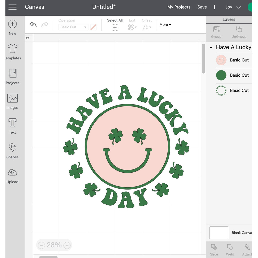Image resolution: width=258 pixels, height=258 pixels.
Task: Click the Undo arrow in the toolbar
Action: coord(33,25)
